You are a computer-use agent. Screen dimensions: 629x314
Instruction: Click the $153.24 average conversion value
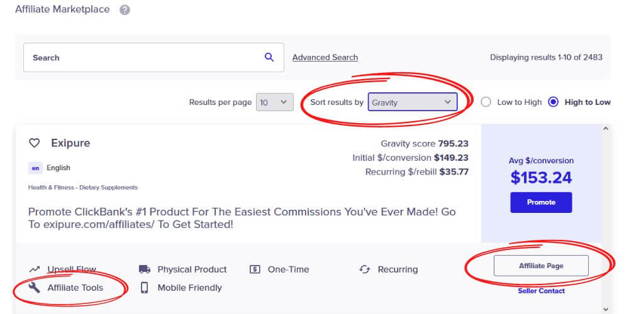click(541, 178)
